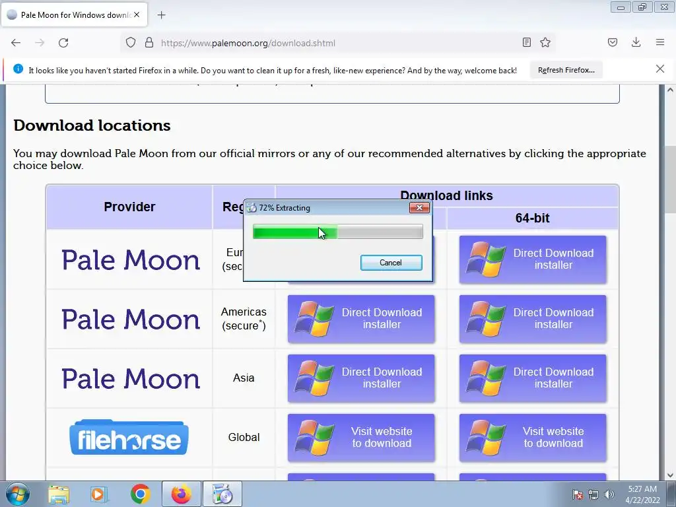Reload the current page
The width and height of the screenshot is (676, 507).
pos(63,43)
